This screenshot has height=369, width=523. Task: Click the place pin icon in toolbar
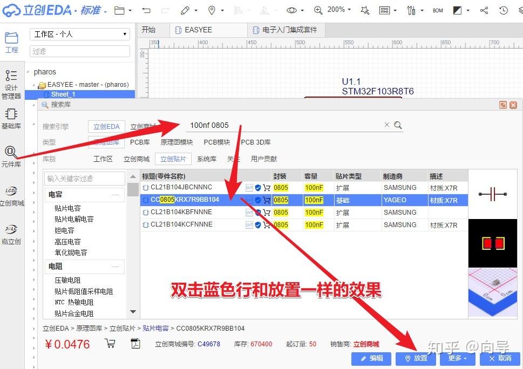point(212,10)
